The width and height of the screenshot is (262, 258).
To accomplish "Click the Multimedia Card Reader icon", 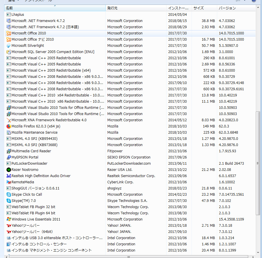I will click(x=8, y=151).
